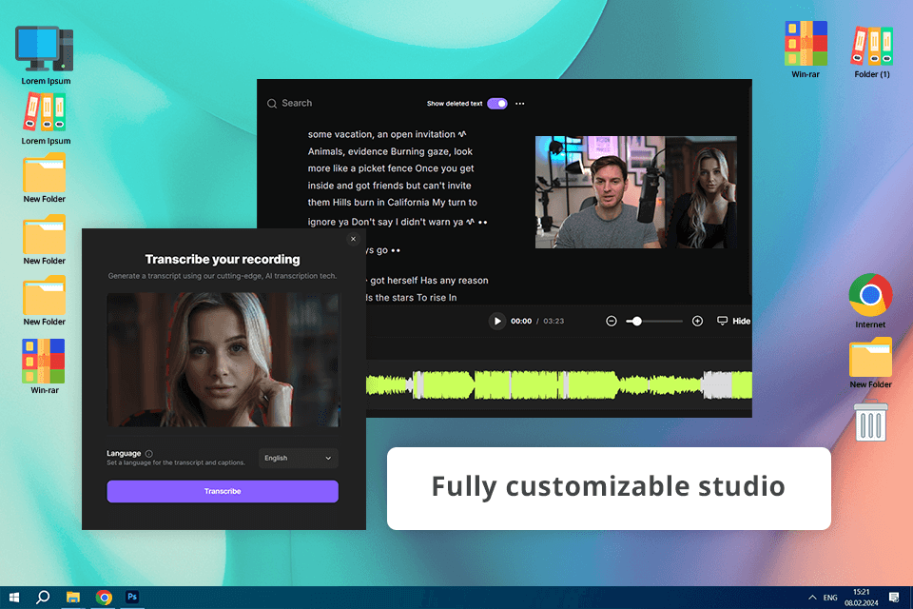Select the New Folder icon on right side
This screenshot has width=913, height=609.
pos(870,363)
